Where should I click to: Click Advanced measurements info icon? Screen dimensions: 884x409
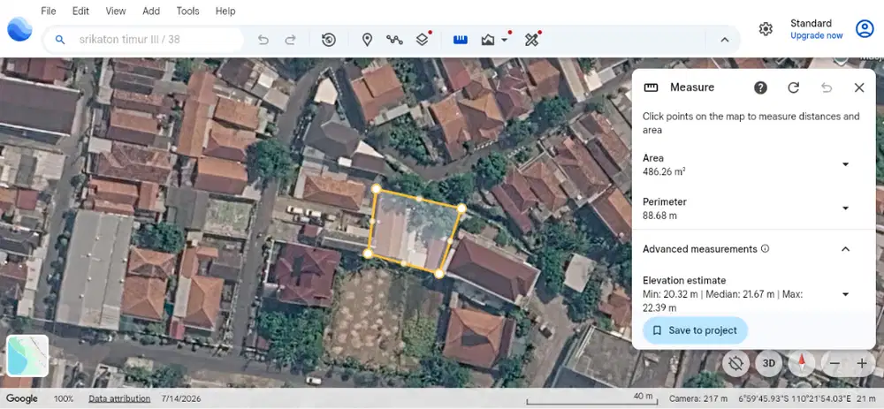pos(765,248)
